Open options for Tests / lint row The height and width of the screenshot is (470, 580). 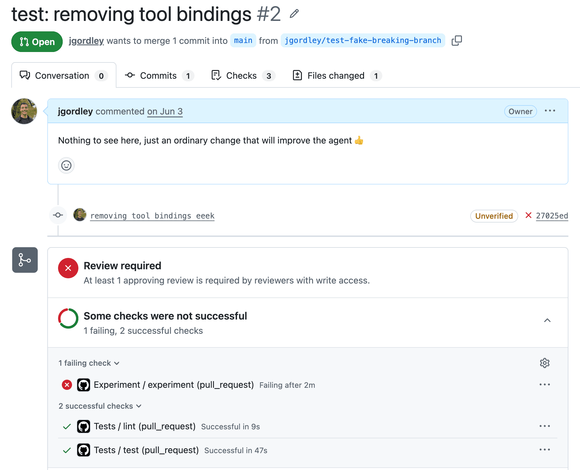[x=545, y=426]
